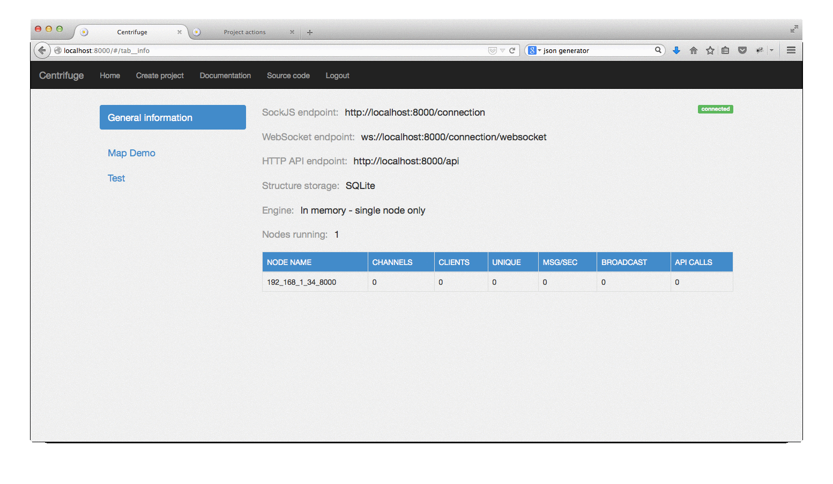Close the Project actions tab

[x=292, y=32]
